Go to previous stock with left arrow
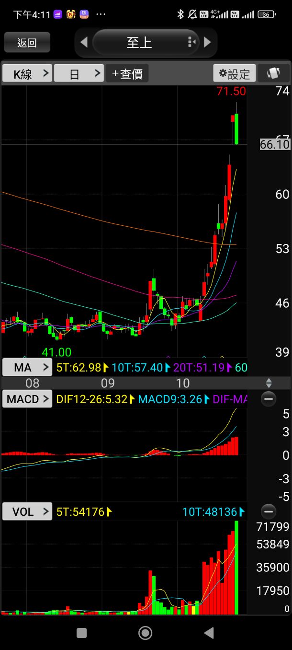 pyautogui.click(x=84, y=43)
